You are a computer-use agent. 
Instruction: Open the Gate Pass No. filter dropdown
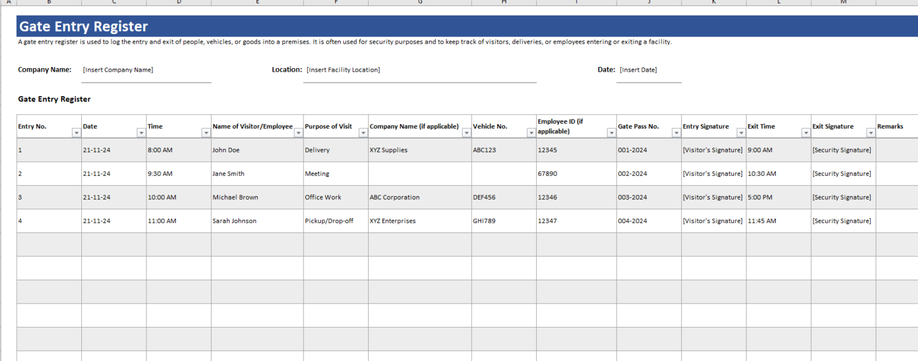[676, 132]
